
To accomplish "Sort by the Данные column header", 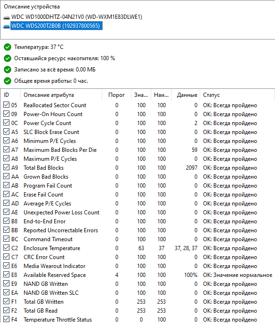I will coord(186,95).
